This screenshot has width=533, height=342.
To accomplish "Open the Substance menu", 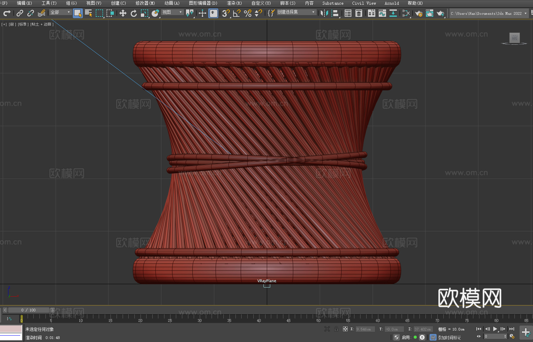I will (x=333, y=3).
